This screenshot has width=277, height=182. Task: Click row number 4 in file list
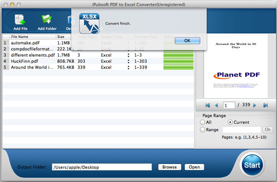pyautogui.click(x=5, y=61)
